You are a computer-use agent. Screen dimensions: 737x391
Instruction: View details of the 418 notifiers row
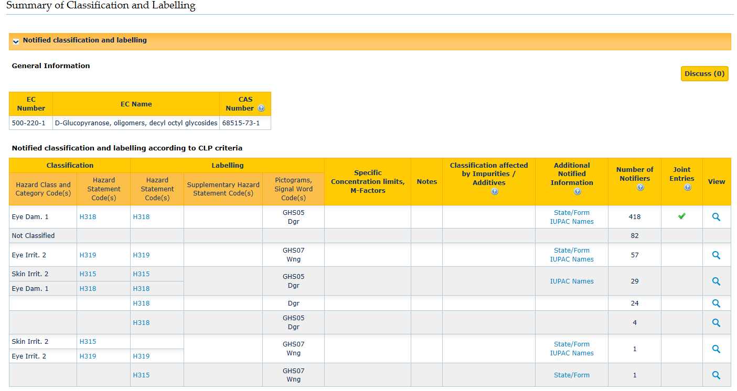click(716, 217)
